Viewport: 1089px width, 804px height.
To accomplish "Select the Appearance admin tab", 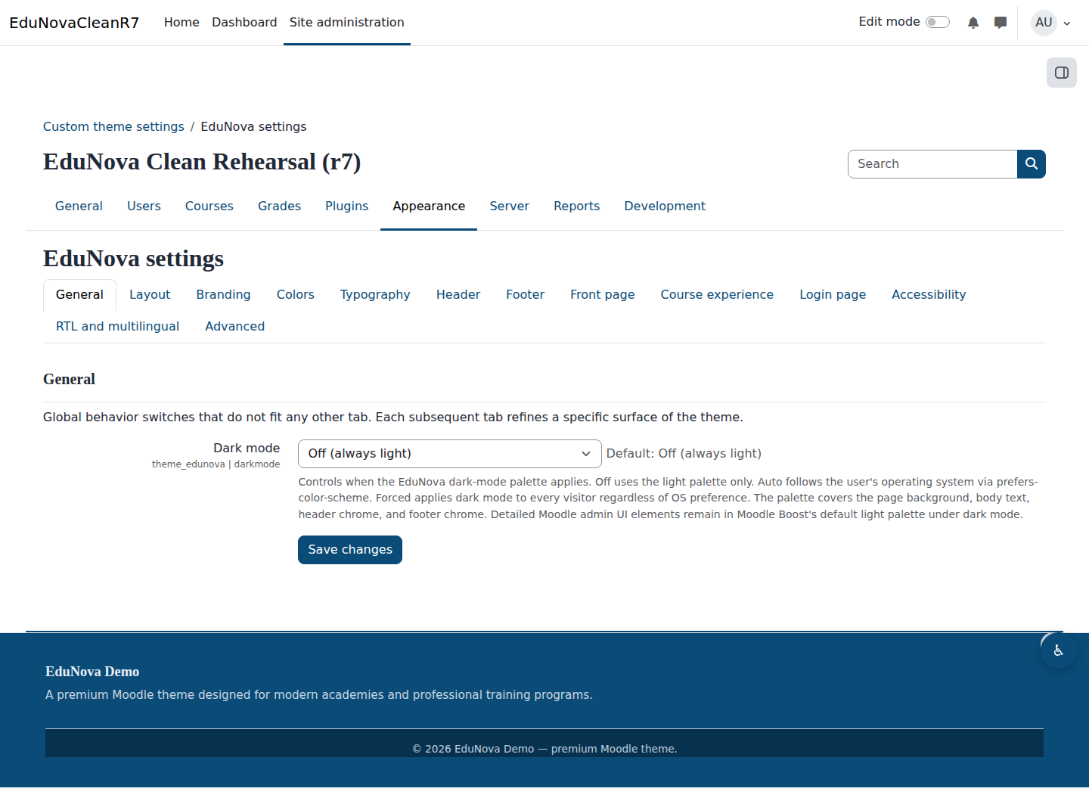I will (429, 206).
